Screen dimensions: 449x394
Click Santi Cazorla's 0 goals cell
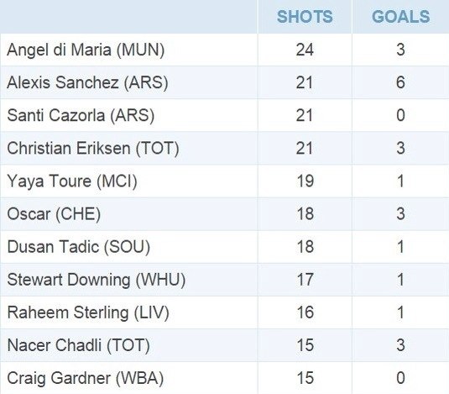(400, 115)
